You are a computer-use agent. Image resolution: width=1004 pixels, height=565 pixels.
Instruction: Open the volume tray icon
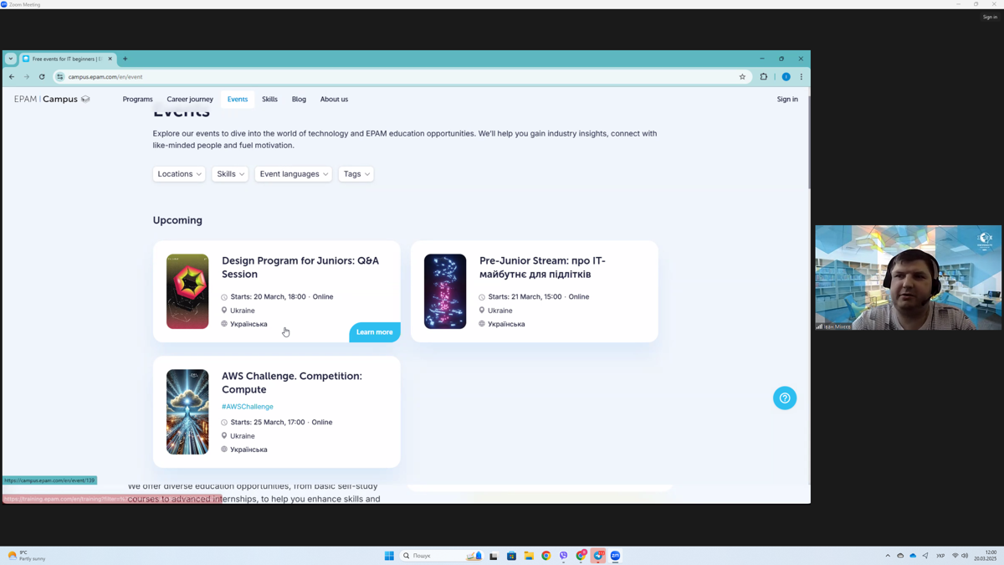965,556
